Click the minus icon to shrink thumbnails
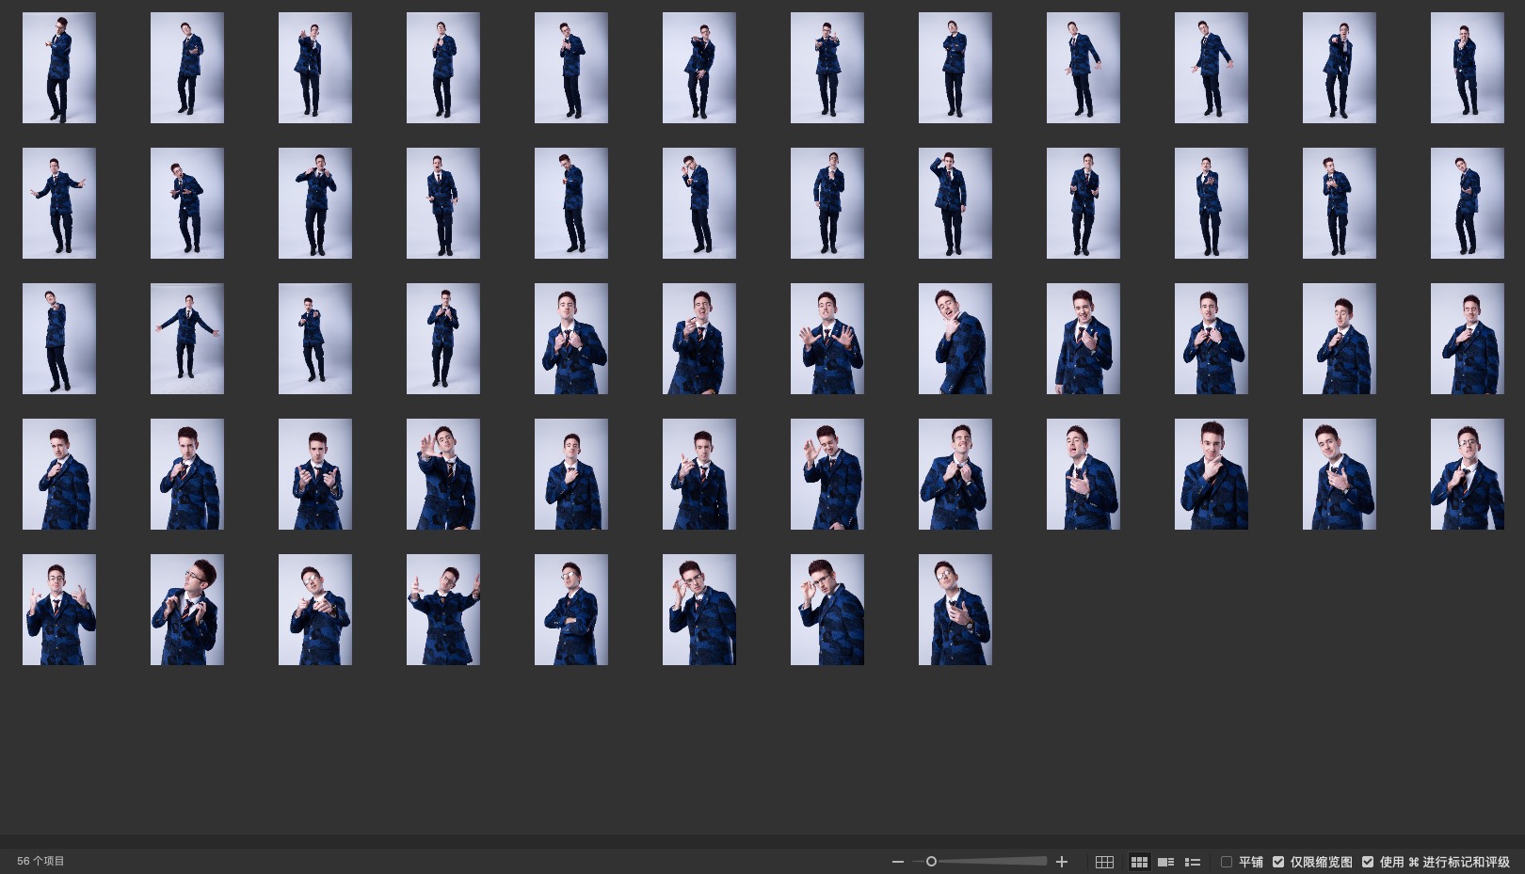 [x=897, y=862]
